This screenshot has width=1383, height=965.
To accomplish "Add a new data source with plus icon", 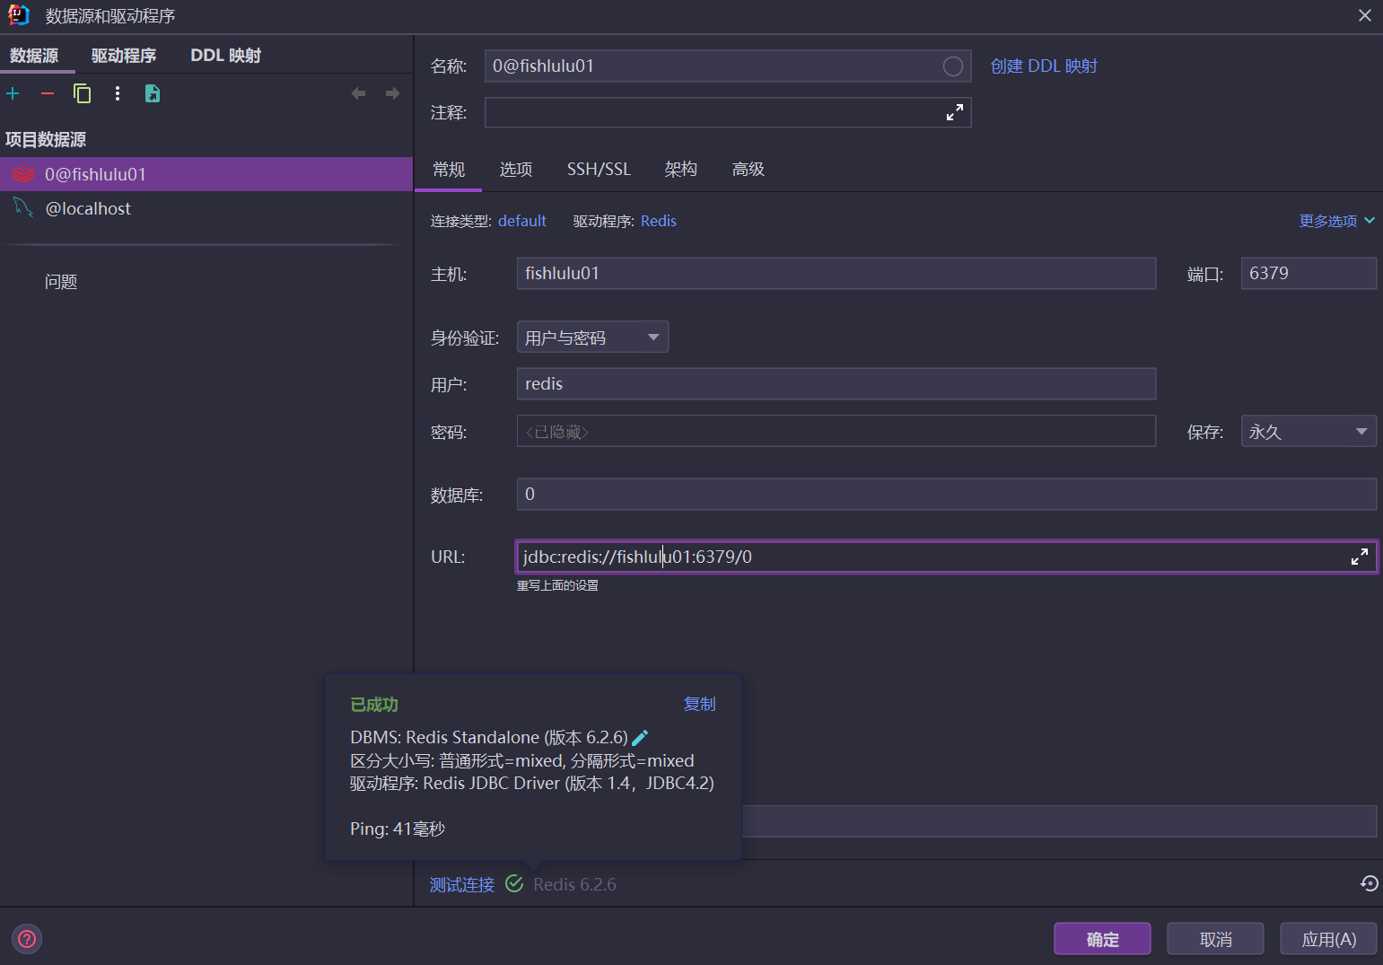I will (13, 93).
